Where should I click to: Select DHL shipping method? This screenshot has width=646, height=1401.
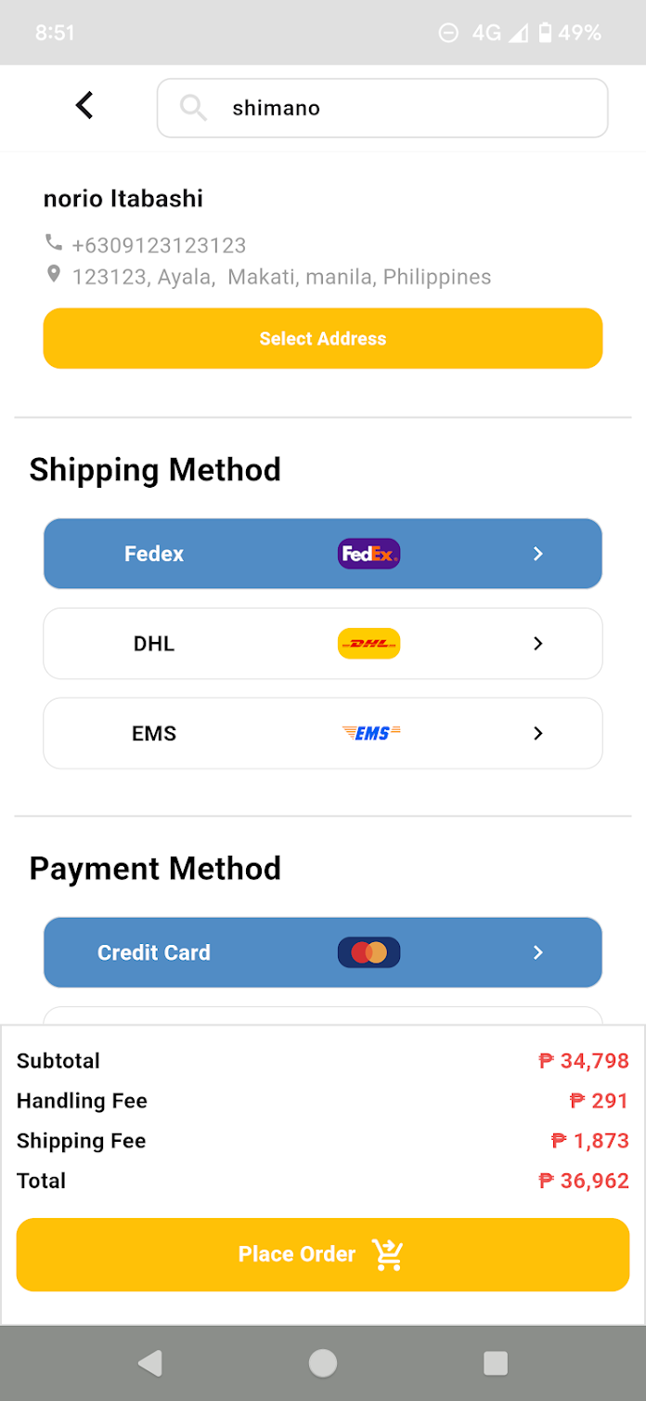click(x=154, y=644)
